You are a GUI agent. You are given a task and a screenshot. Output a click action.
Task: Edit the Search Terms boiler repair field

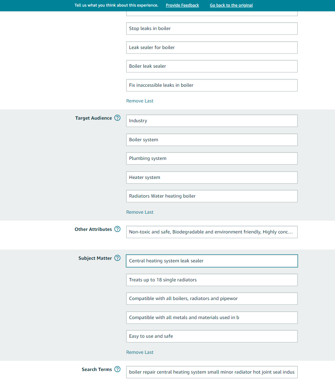coord(212,372)
